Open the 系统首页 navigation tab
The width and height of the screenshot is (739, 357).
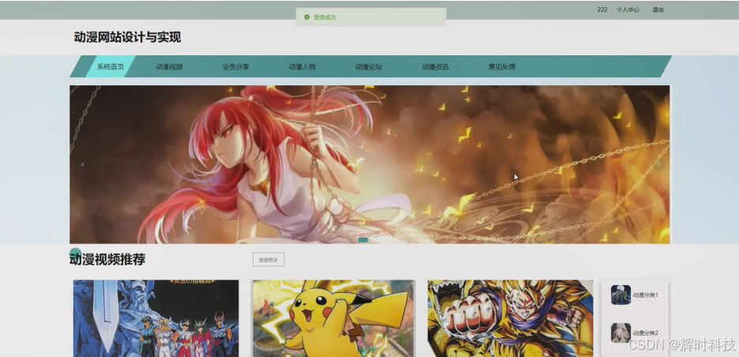(x=111, y=67)
